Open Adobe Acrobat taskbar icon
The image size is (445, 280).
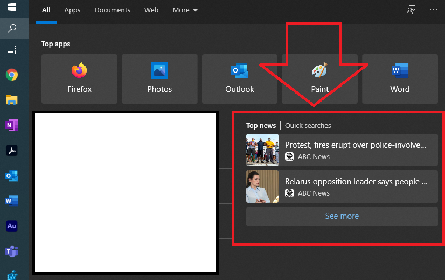pos(12,150)
